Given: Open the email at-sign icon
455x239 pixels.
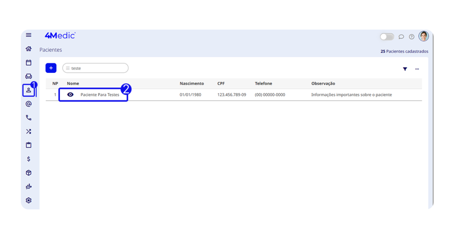Looking at the screenshot, I should [28, 104].
